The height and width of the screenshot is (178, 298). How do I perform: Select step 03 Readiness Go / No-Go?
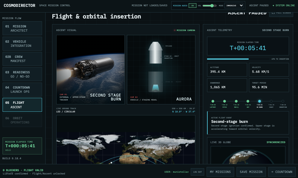(22, 74)
